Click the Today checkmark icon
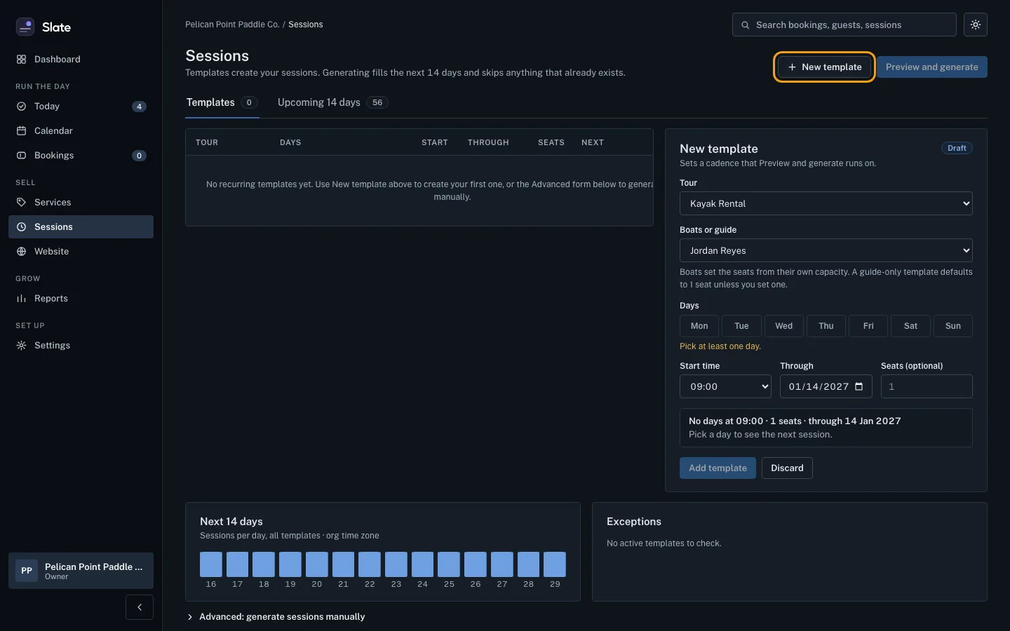The height and width of the screenshot is (631, 1010). click(x=21, y=107)
